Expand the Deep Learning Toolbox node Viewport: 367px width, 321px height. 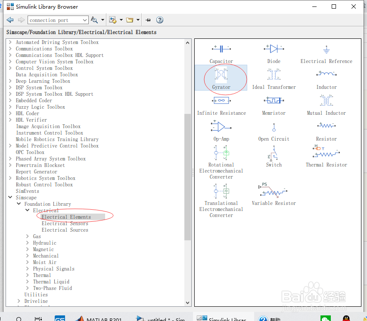click(x=10, y=81)
